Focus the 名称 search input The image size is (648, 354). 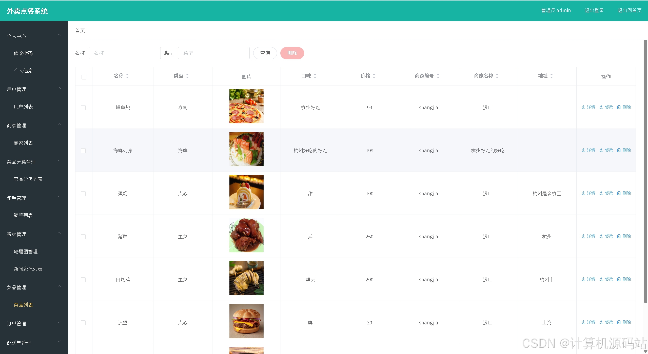pyautogui.click(x=125, y=53)
